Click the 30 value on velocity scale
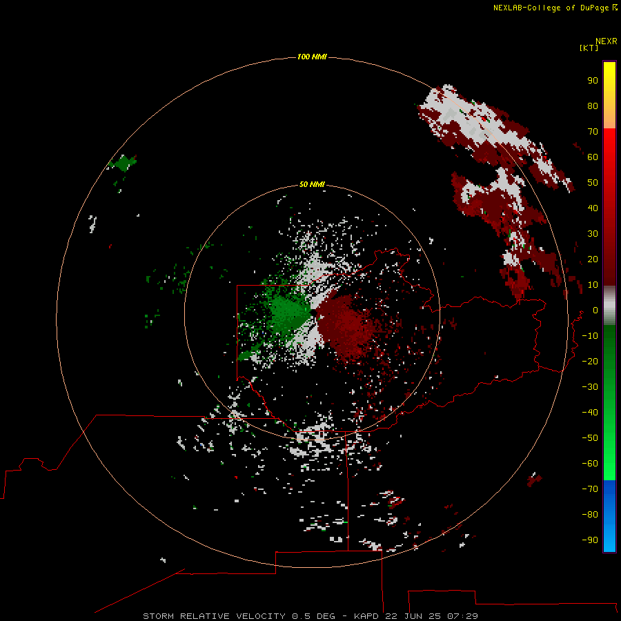Image resolution: width=621 pixels, height=621 pixels. [593, 234]
